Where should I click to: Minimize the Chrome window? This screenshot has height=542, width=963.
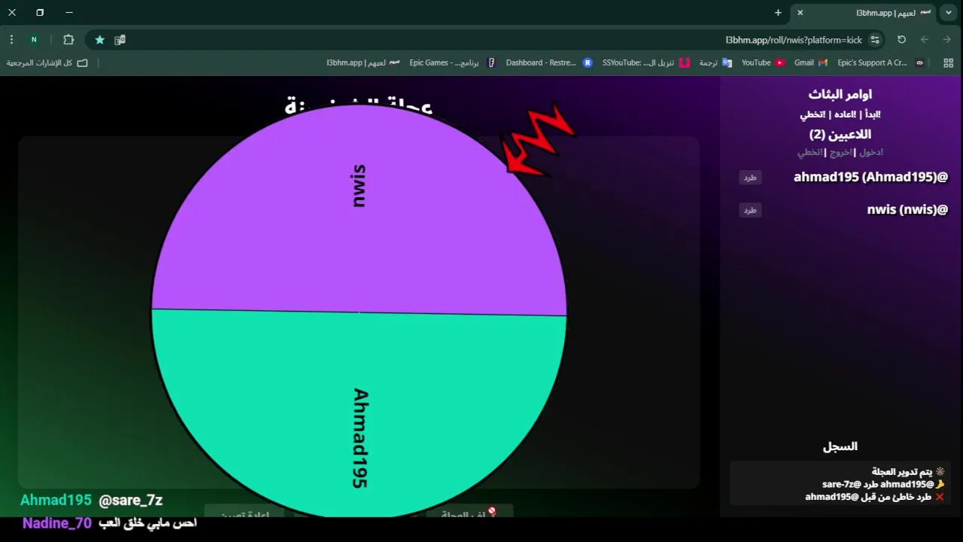(69, 13)
